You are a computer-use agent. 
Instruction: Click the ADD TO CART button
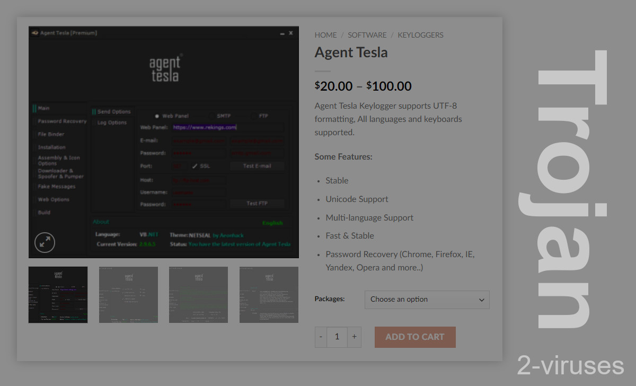coord(415,337)
